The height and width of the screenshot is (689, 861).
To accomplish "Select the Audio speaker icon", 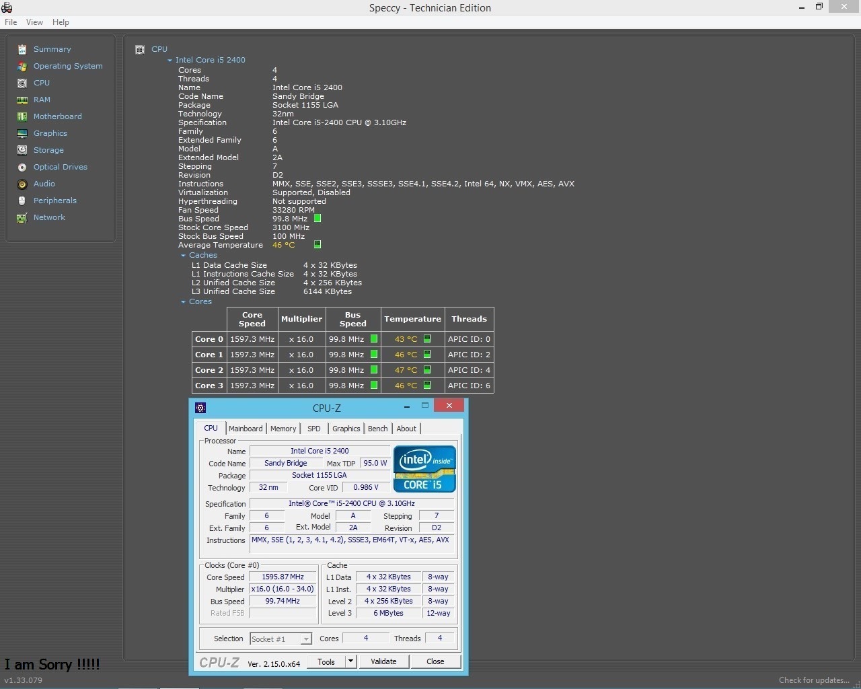I will tap(22, 184).
